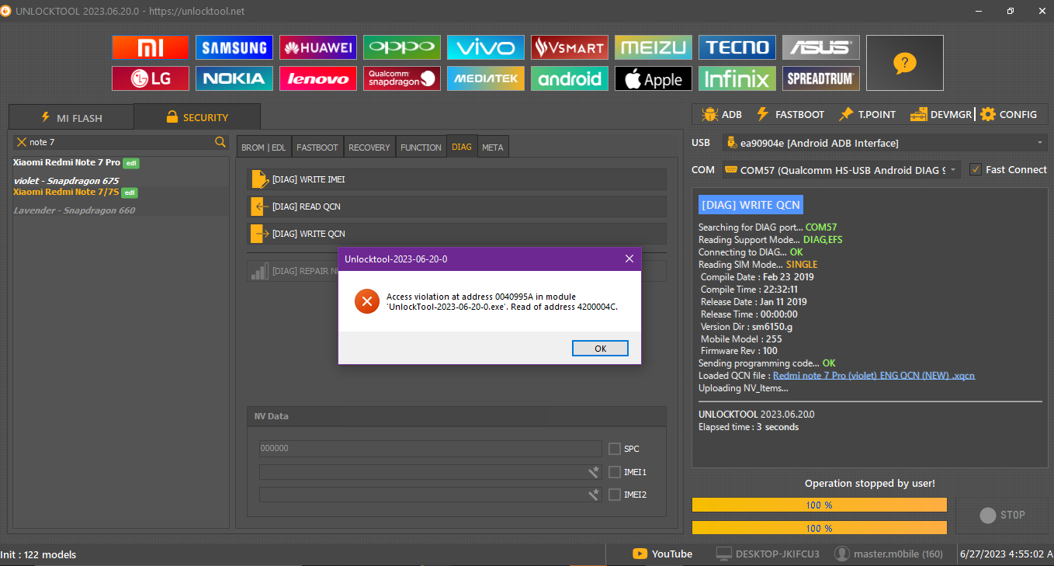Choose the Apple brand logo
The width and height of the screenshot is (1054, 566).
(653, 78)
